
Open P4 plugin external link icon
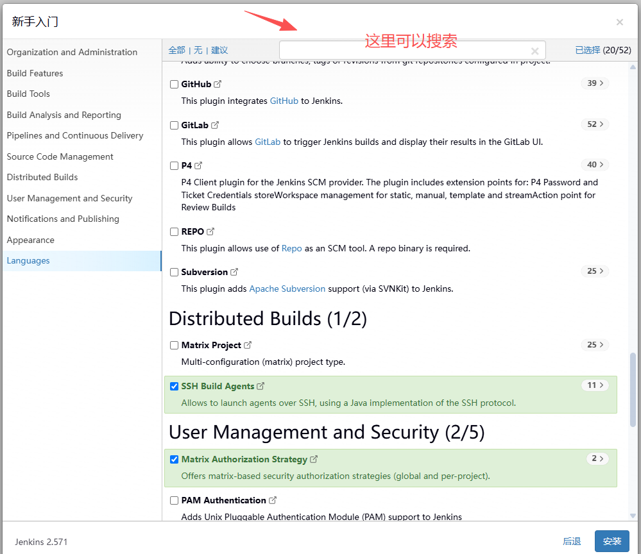[198, 165]
